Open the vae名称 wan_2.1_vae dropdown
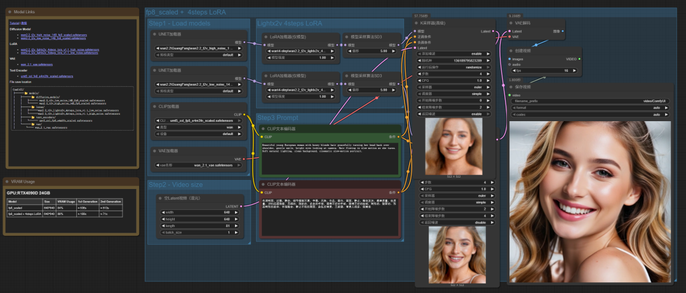Viewport: 686px width, 293px height. tap(199, 166)
